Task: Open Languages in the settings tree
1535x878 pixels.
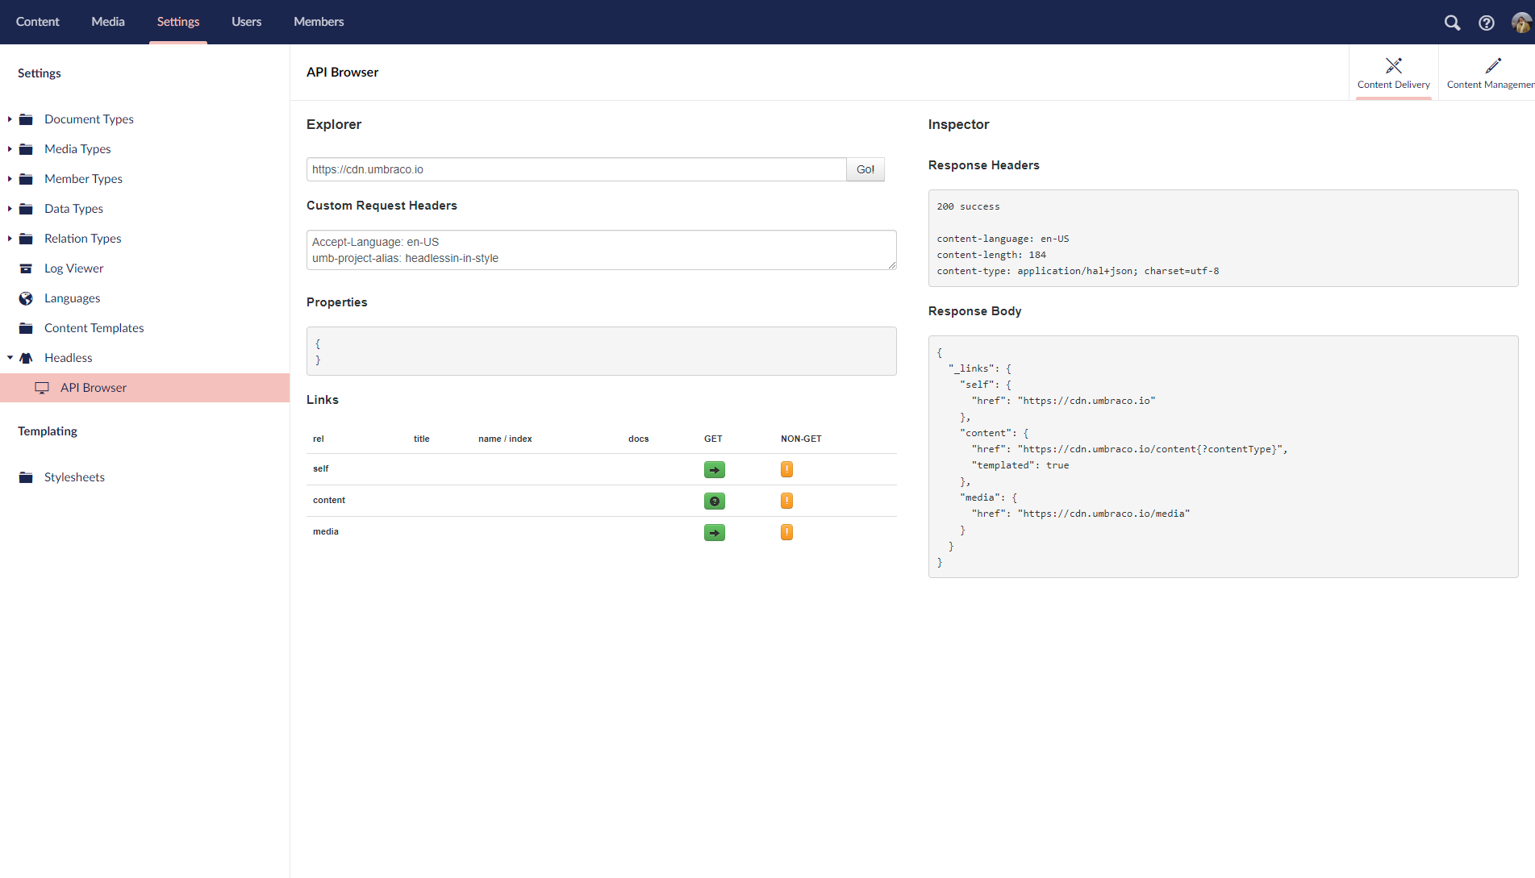Action: pyautogui.click(x=73, y=298)
